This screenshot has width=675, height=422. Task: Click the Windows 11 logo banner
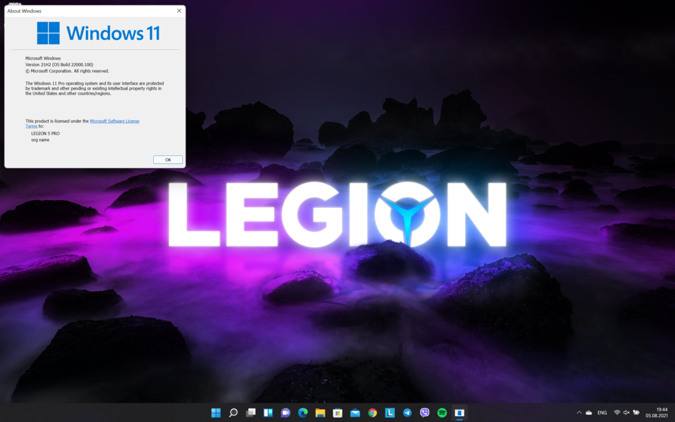click(x=99, y=32)
